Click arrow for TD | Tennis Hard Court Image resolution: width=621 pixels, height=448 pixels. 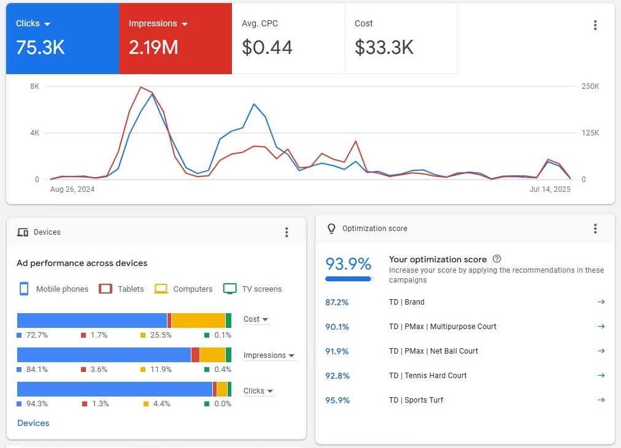601,376
